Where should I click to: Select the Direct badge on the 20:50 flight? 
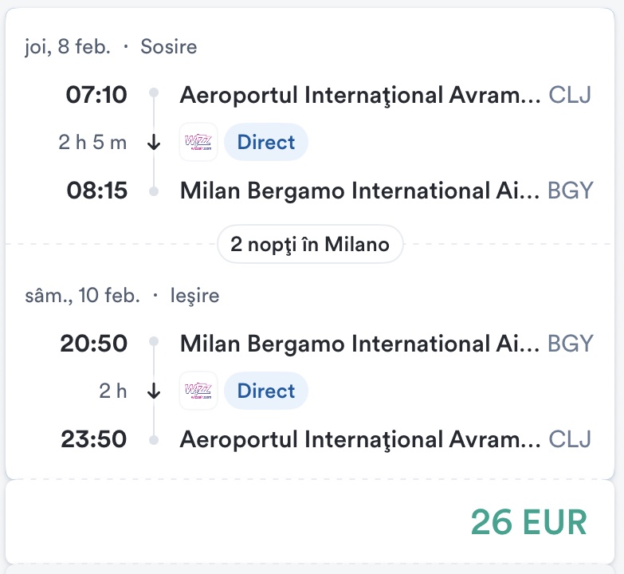pyautogui.click(x=266, y=391)
